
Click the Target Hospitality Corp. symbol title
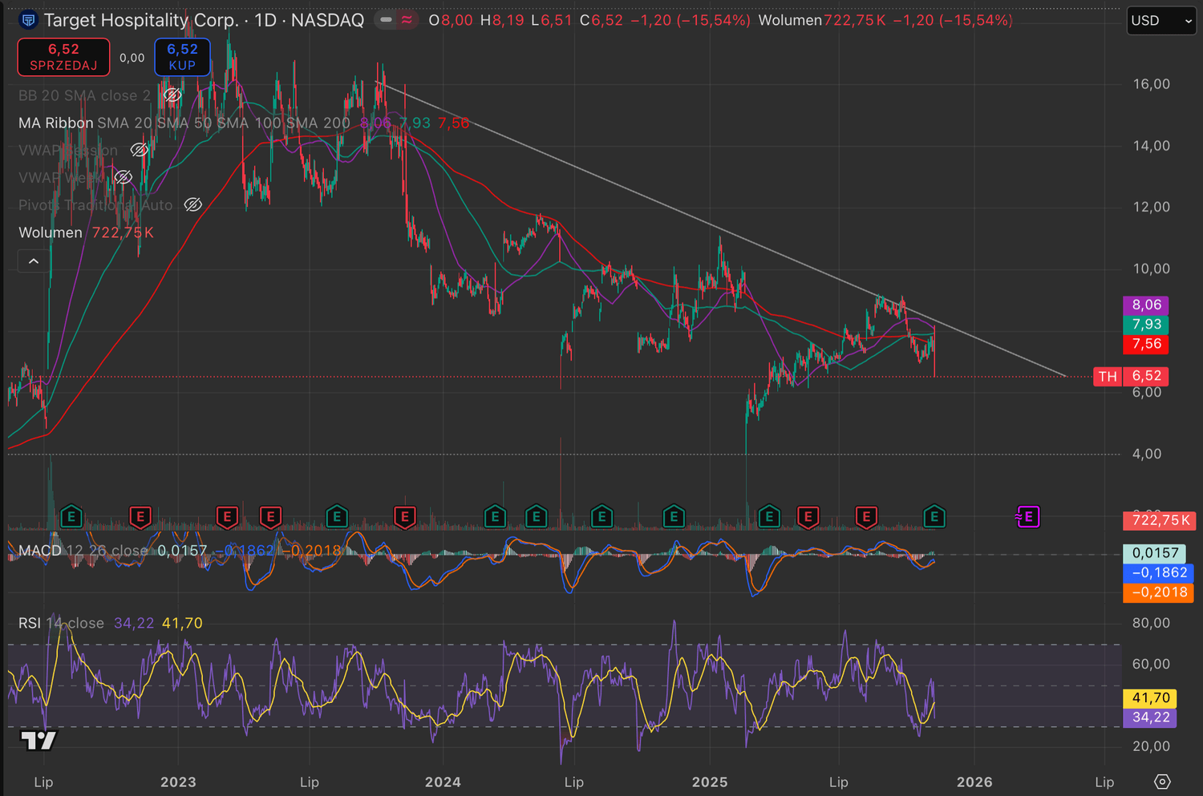click(x=141, y=20)
